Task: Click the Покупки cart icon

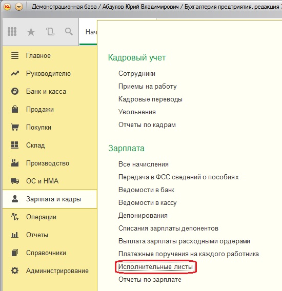Action: [x=15, y=127]
